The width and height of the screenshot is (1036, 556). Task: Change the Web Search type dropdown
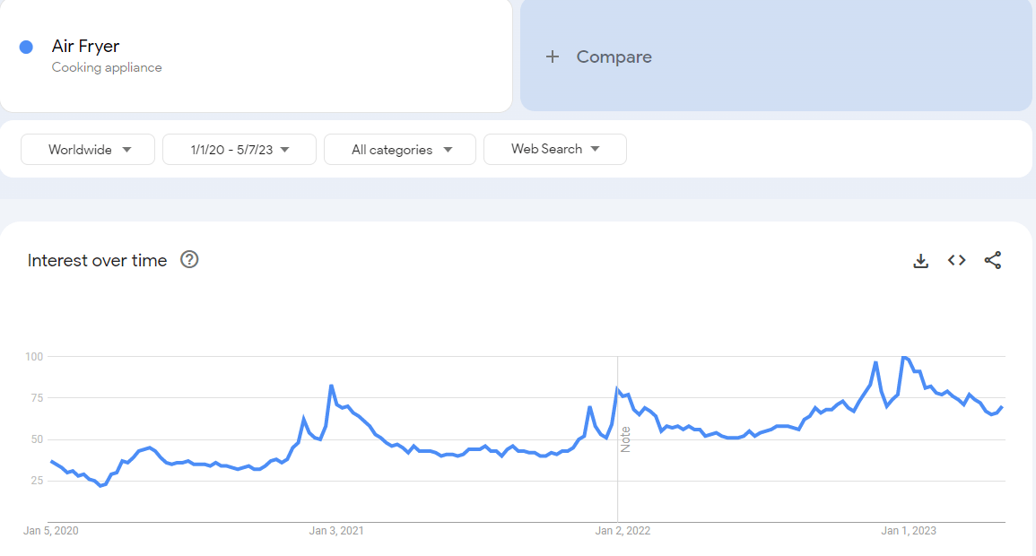tap(555, 150)
